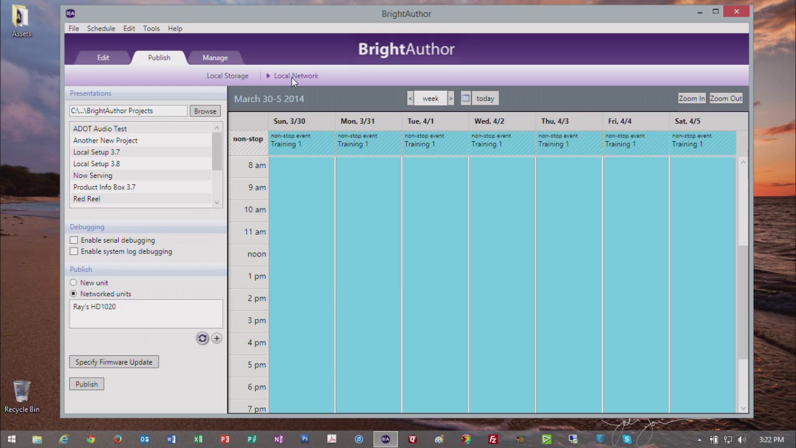The height and width of the screenshot is (448, 796).
Task: Open iTunes from taskbar
Action: point(359,439)
